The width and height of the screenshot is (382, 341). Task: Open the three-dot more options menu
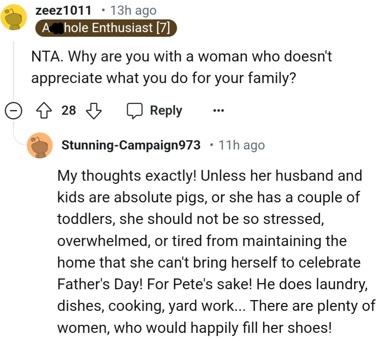(218, 111)
